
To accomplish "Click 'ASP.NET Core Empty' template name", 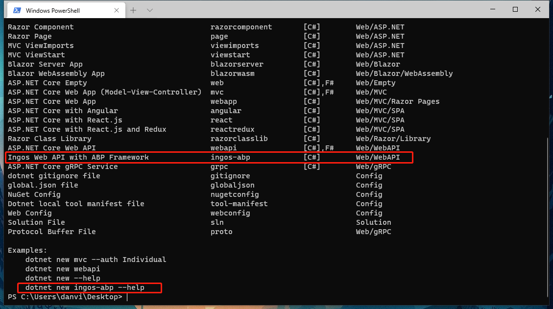I will click(47, 83).
